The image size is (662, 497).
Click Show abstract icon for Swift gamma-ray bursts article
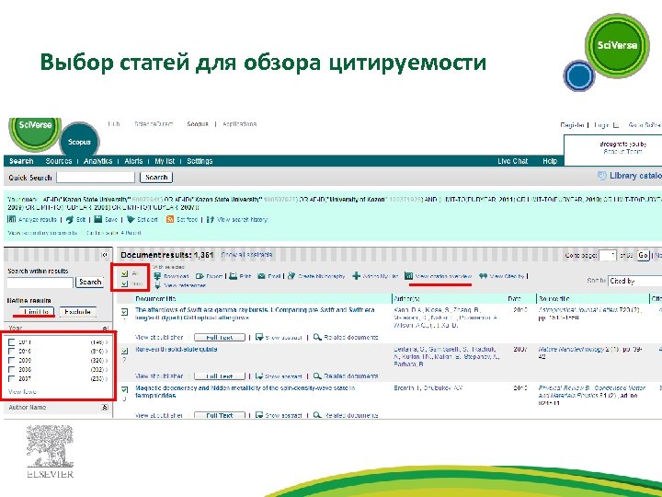(x=259, y=337)
